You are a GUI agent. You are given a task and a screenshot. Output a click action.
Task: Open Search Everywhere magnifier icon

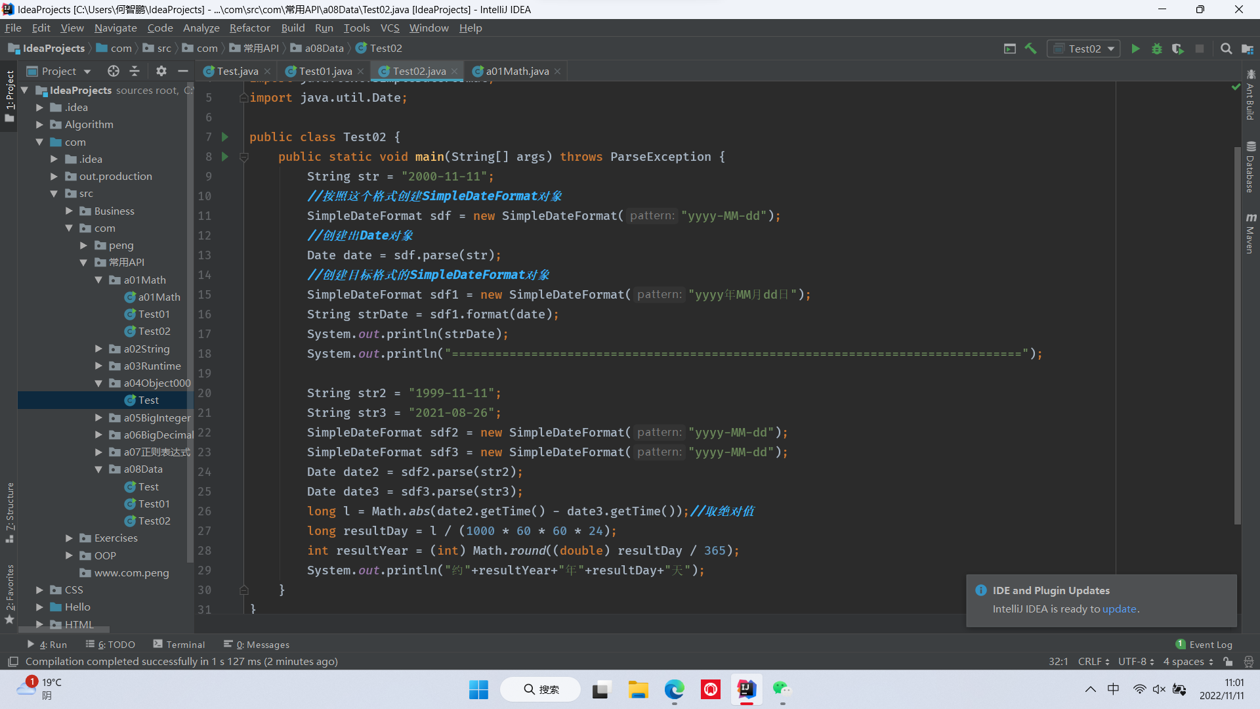[x=1226, y=49]
